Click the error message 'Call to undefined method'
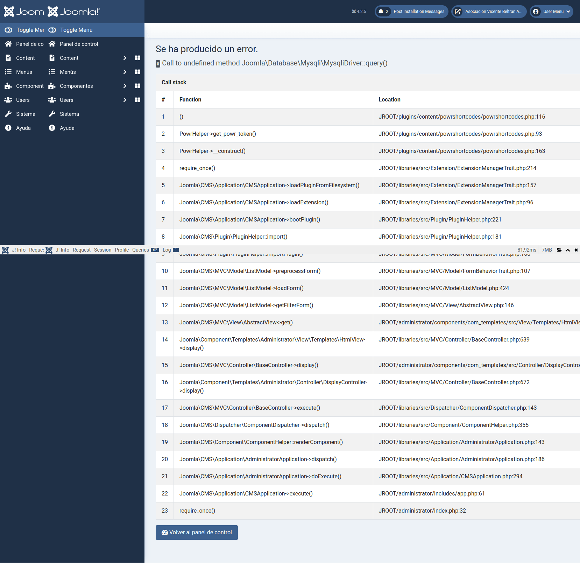580x563 pixels. click(275, 63)
